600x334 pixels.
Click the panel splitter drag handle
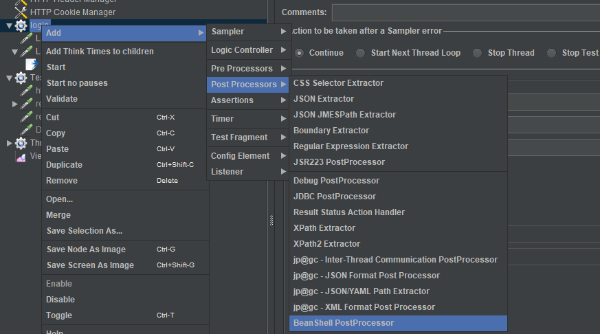coord(271,220)
